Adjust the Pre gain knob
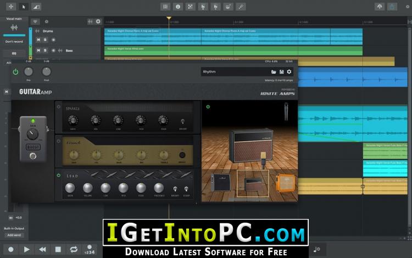This screenshot has height=258, width=412. point(29,72)
